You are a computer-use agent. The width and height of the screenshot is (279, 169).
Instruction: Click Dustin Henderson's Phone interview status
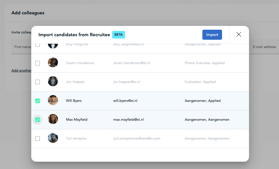pyautogui.click(x=204, y=63)
